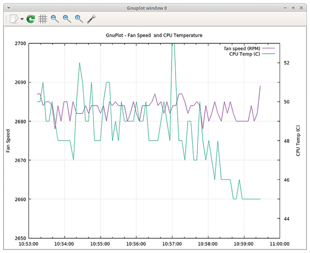This screenshot has height=253, width=310.
Task: Zoom out using the minus magnifier icon
Action: pos(55,19)
